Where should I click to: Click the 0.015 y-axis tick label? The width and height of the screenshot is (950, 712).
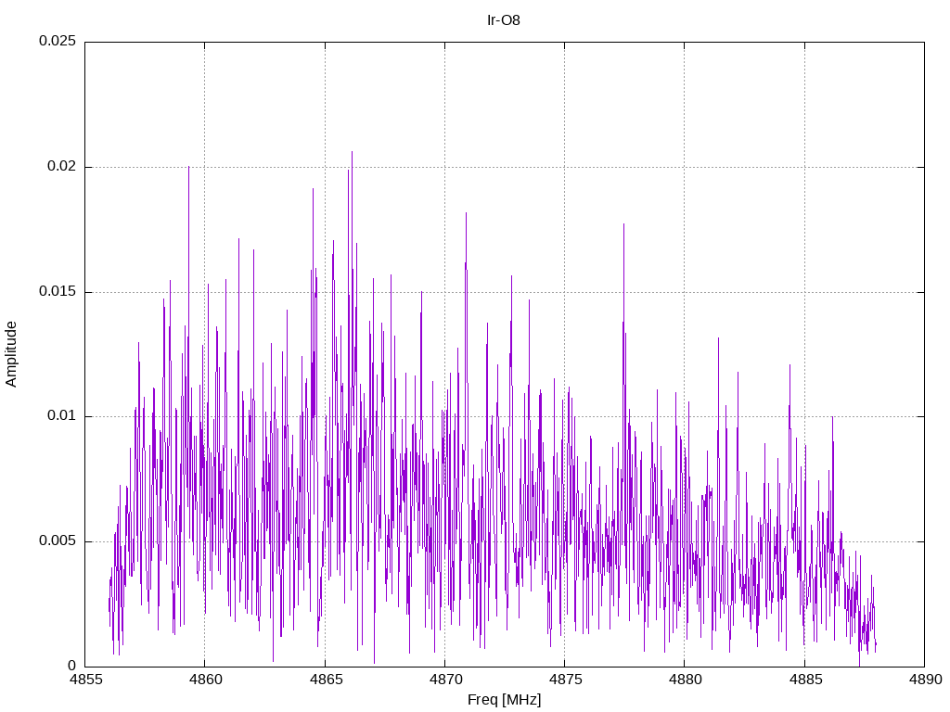pyautogui.click(x=58, y=291)
